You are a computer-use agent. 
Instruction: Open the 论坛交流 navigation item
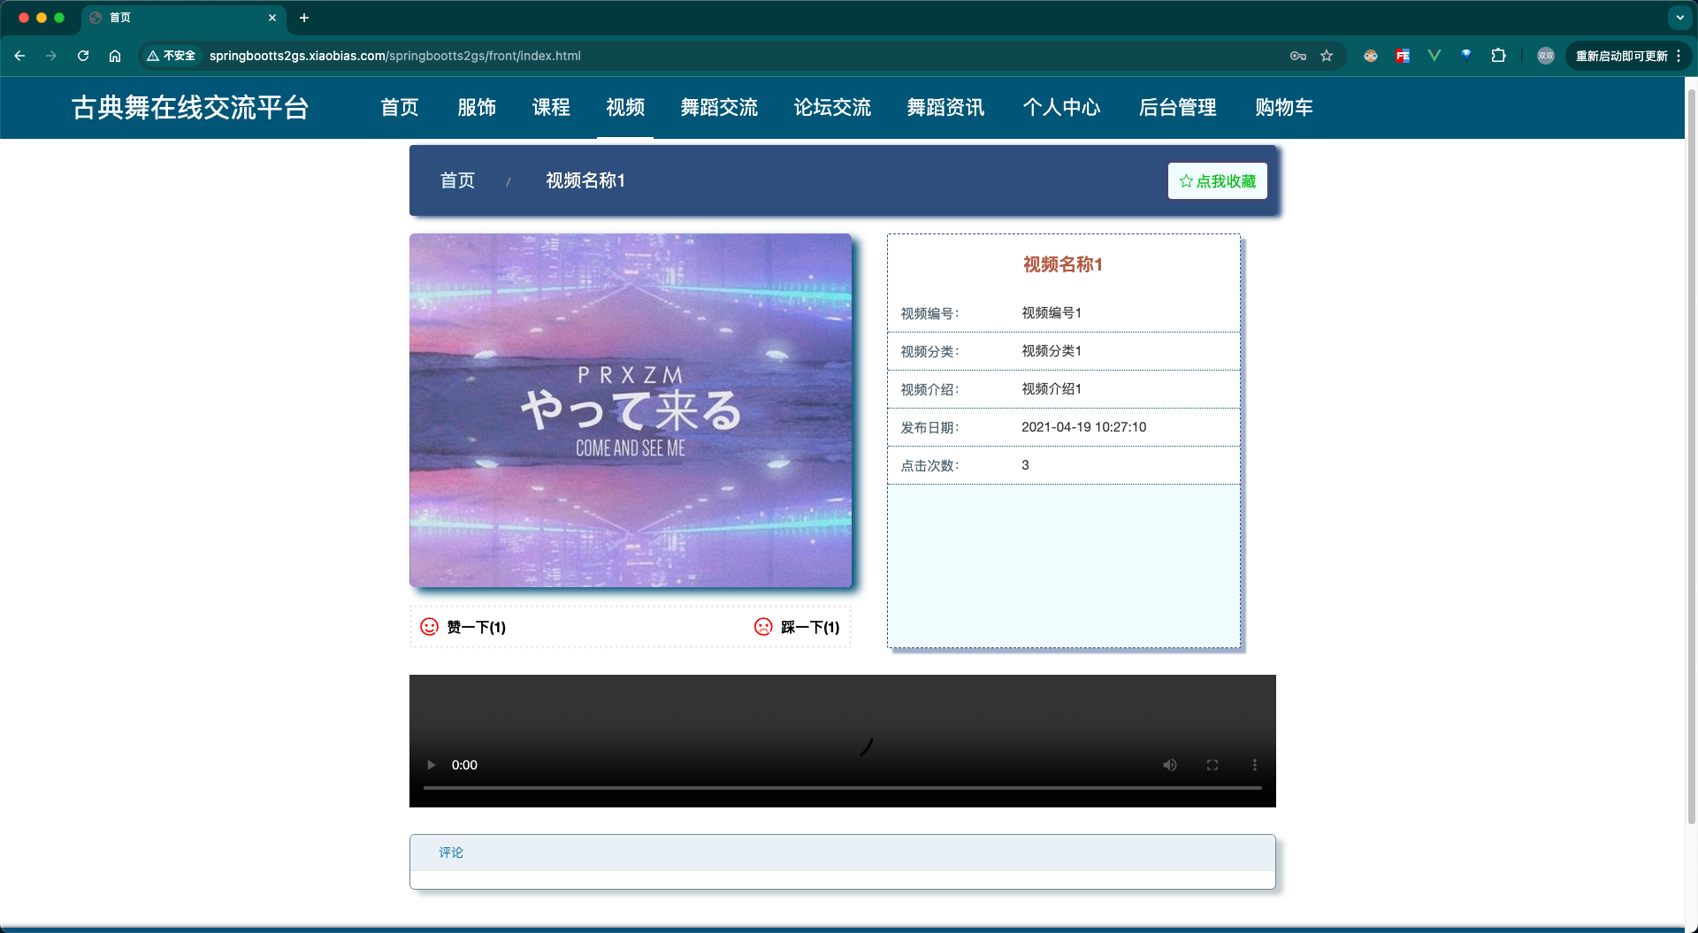832,108
